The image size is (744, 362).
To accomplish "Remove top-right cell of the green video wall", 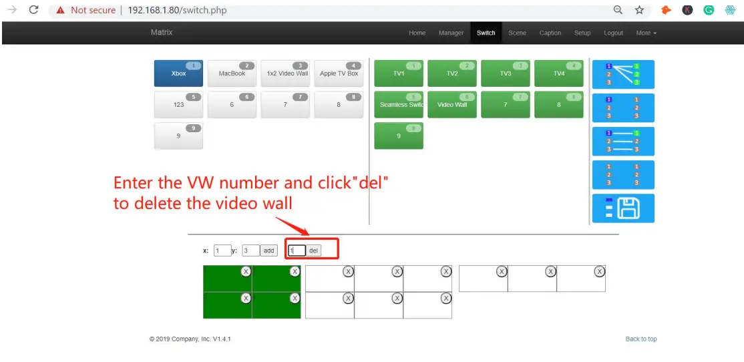I will tap(295, 271).
